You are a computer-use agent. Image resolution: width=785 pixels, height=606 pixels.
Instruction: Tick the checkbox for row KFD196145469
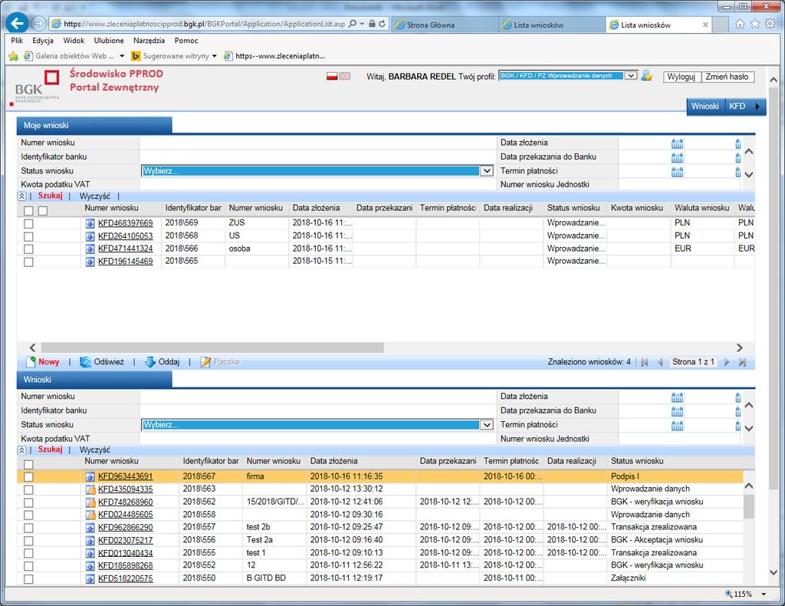tap(28, 262)
